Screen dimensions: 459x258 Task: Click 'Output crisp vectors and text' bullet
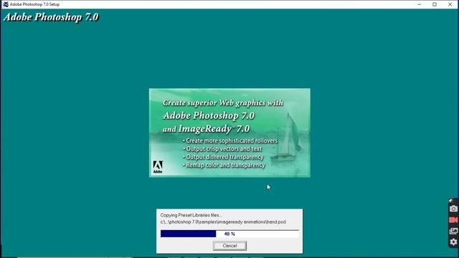pyautogui.click(x=224, y=149)
